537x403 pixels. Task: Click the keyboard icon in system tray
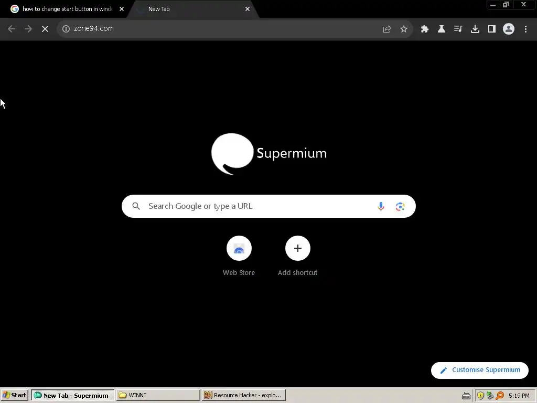(466, 396)
